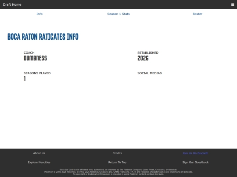Visit the Explore Neocities link
Viewport: 237px width, 177px height.
[39, 162]
